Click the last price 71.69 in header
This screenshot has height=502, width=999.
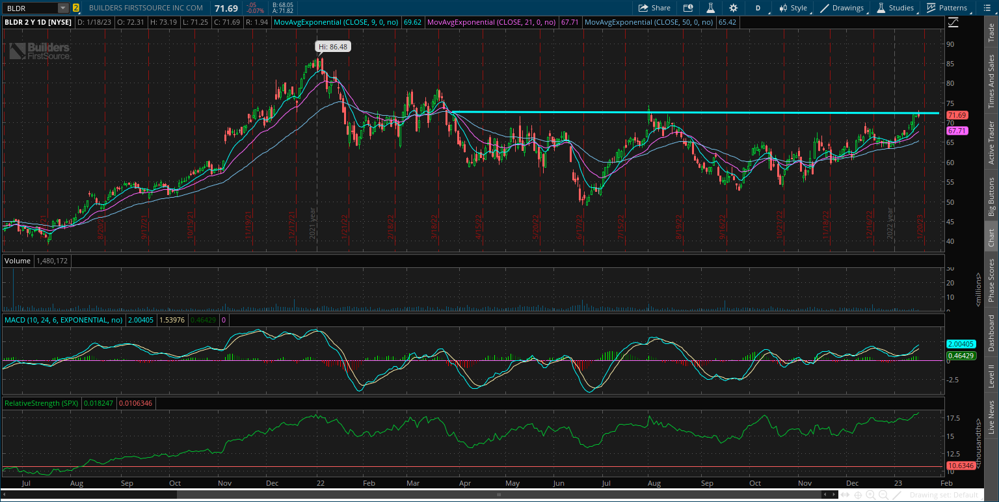226,8
